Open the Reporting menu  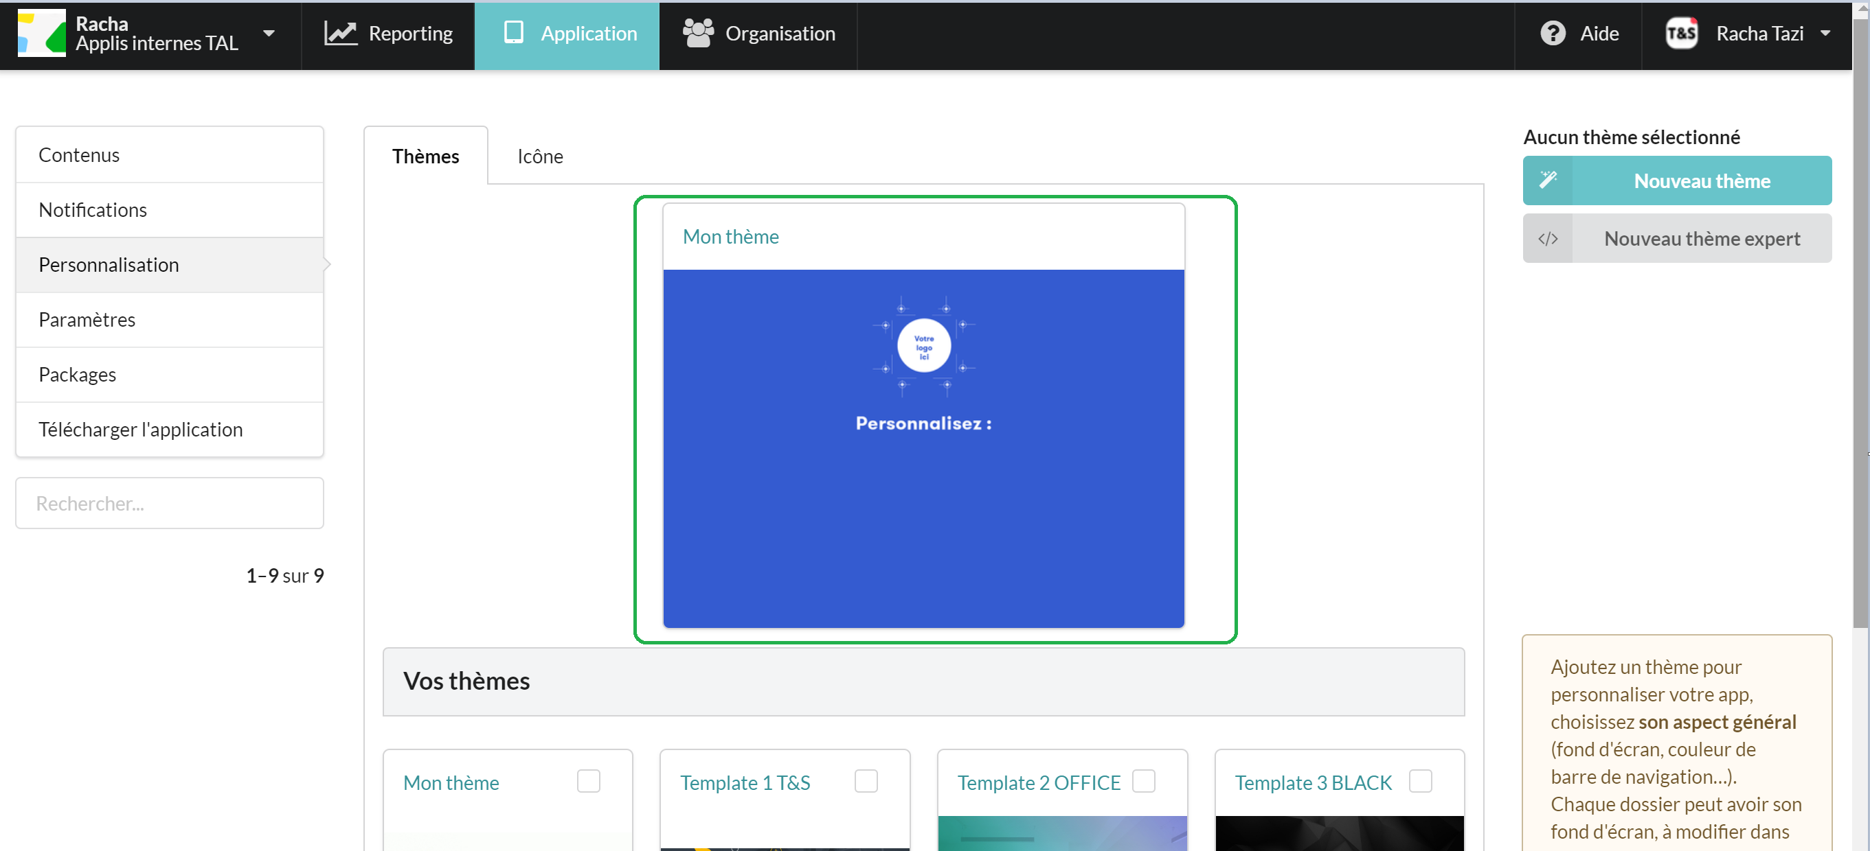point(387,35)
